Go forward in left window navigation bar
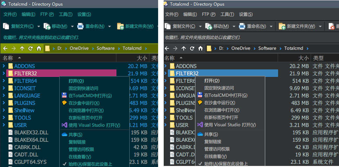339x167 pixels. 13,48
